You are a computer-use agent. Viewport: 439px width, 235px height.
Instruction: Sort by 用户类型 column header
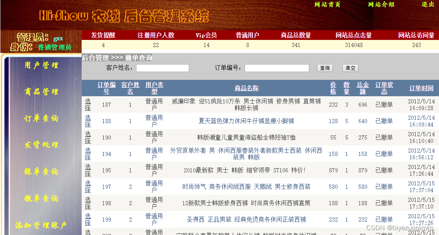coord(154,88)
